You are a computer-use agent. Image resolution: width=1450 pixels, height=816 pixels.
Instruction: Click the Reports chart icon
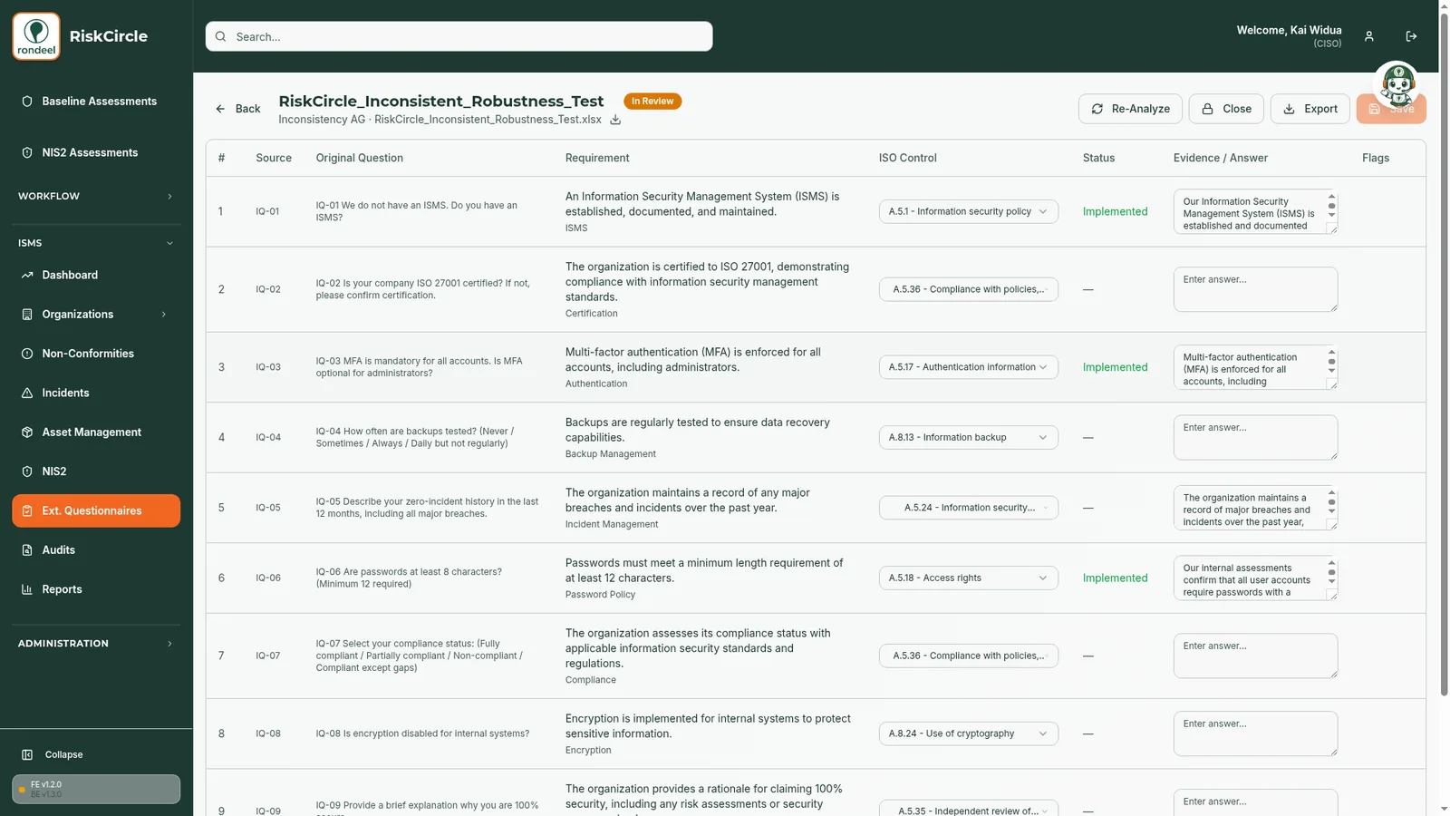coord(27,589)
